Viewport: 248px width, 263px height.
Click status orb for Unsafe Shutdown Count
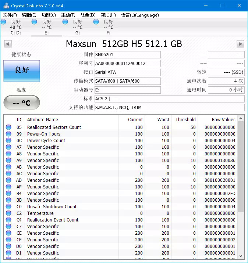coord(8,207)
